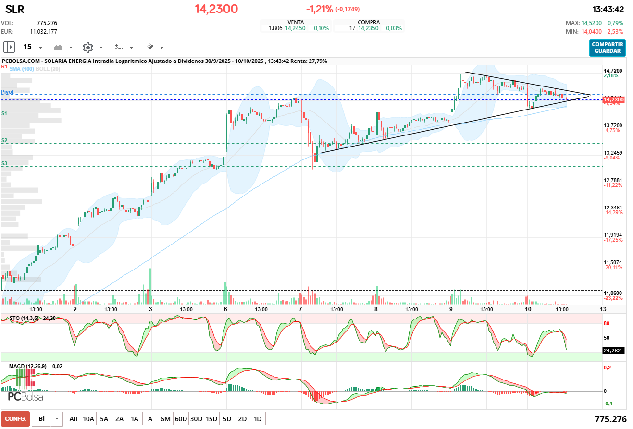Image resolution: width=633 pixels, height=429 pixels.
Task: Toggle the SMA (100) legend label
Action: pos(21,69)
